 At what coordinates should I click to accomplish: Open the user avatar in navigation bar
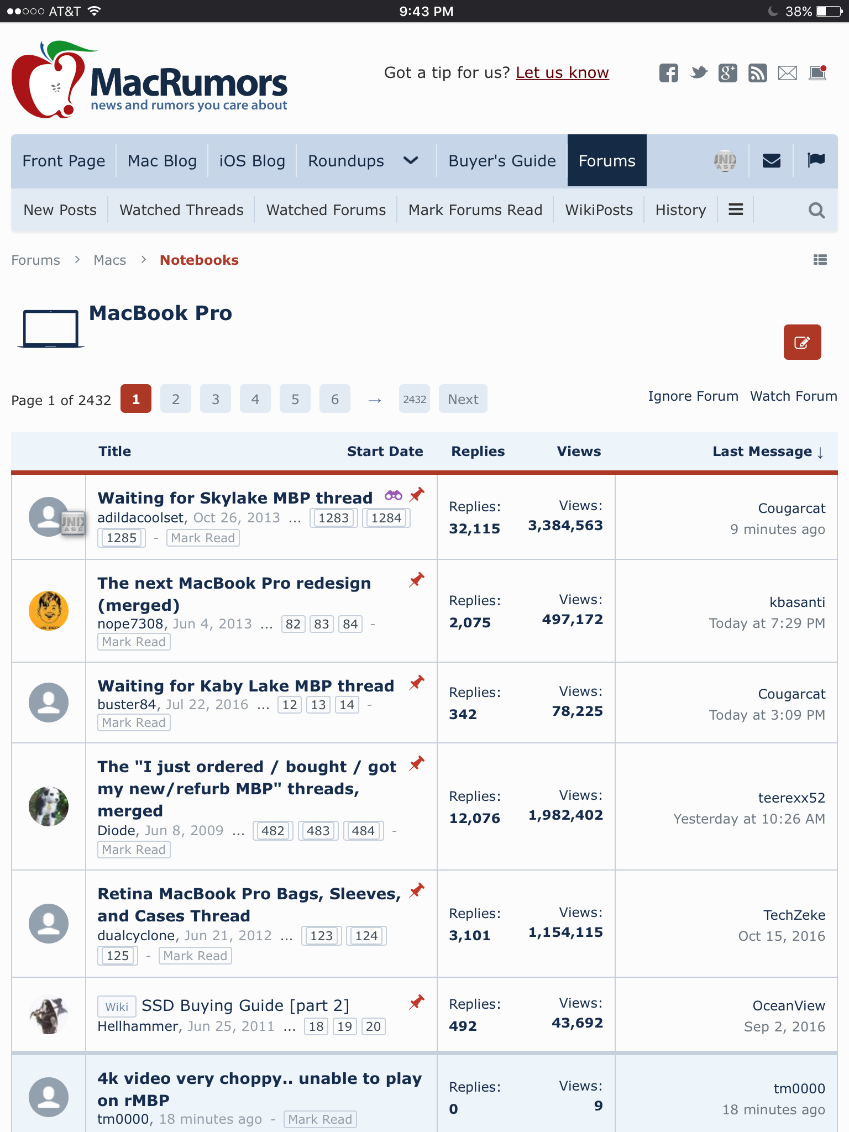coord(725,161)
